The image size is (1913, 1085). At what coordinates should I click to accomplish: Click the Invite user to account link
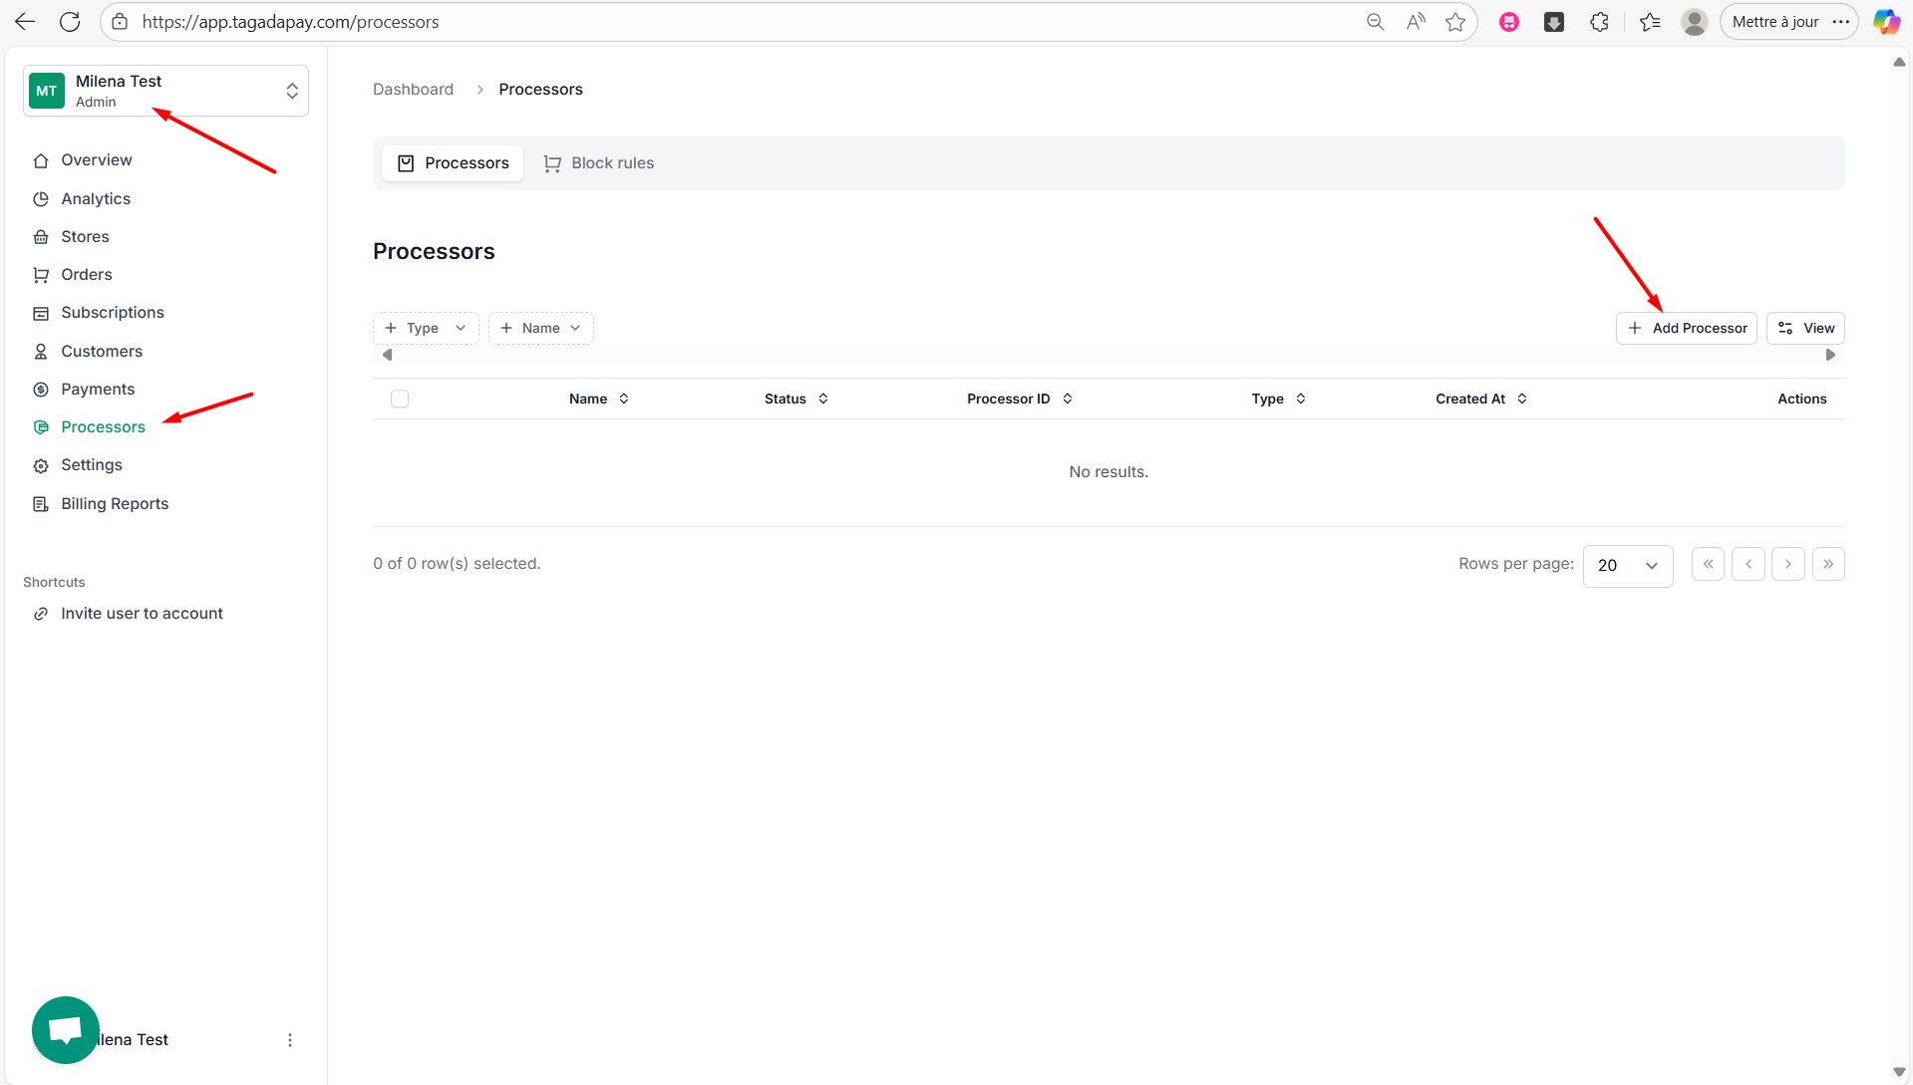142,614
